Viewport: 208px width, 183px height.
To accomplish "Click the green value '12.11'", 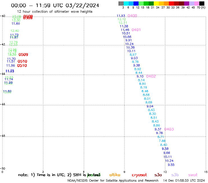I will point(123,23).
